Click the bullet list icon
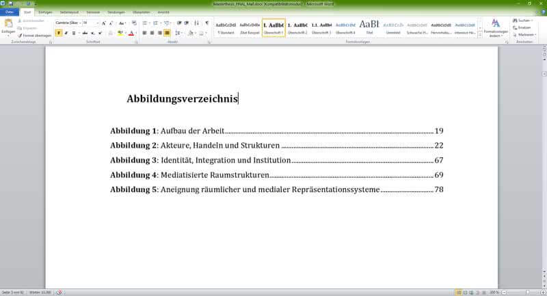This screenshot has height=296, width=547. click(x=145, y=23)
